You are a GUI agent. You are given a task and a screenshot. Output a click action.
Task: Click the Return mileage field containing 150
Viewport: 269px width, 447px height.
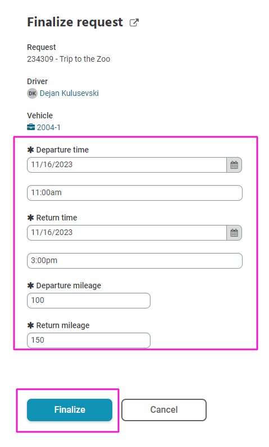[89, 340]
